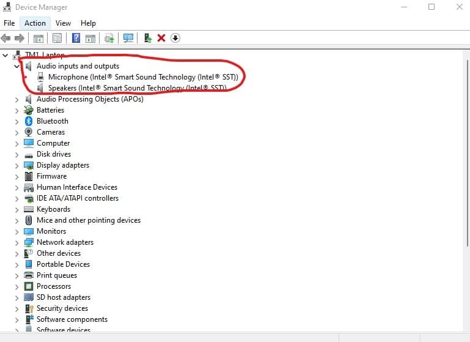
Task: Expand the Display adapters category
Action: coord(17,165)
